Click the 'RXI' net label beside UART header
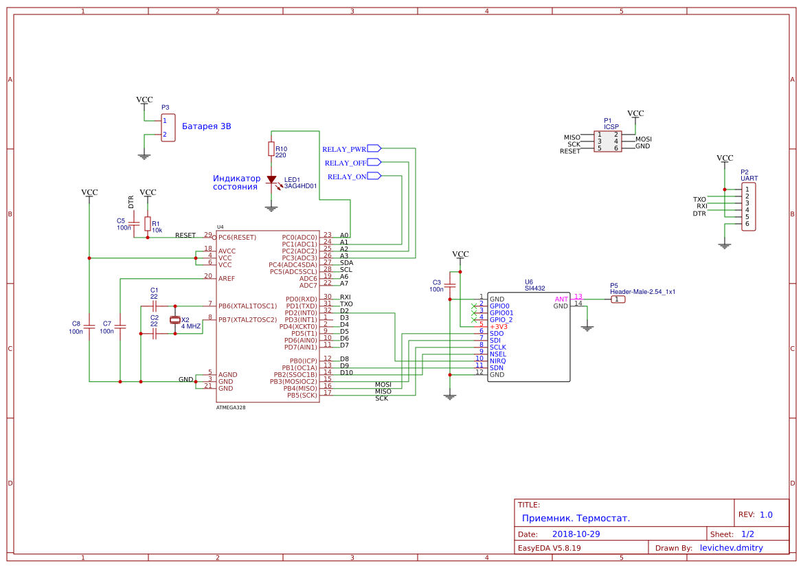This screenshot has width=803, height=568. point(701,207)
